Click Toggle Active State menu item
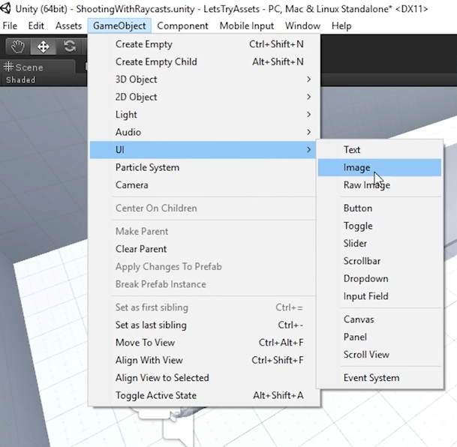 (156, 395)
